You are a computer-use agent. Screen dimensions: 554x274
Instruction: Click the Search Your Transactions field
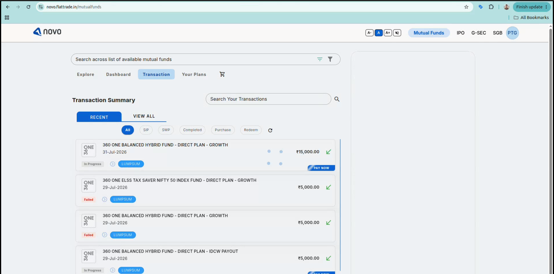click(x=268, y=99)
